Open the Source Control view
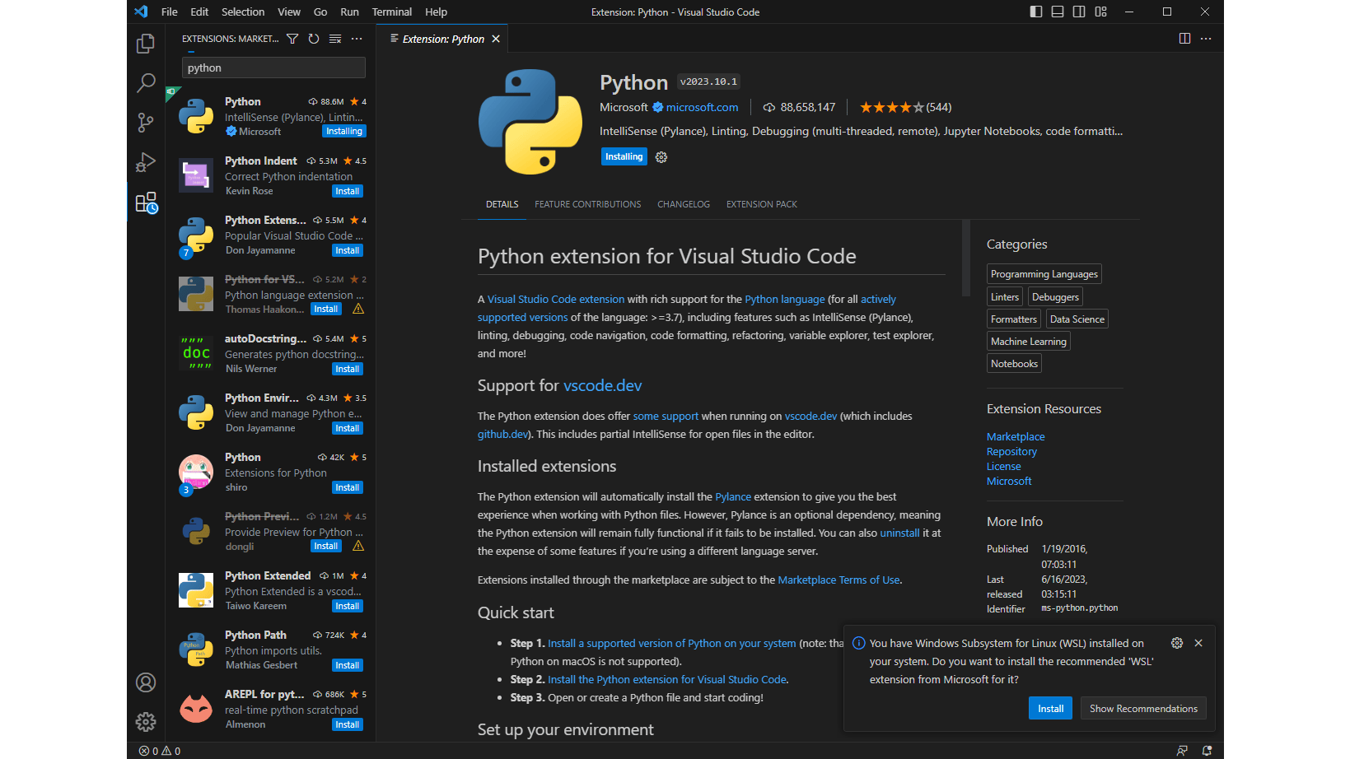The height and width of the screenshot is (759, 1350). [146, 123]
